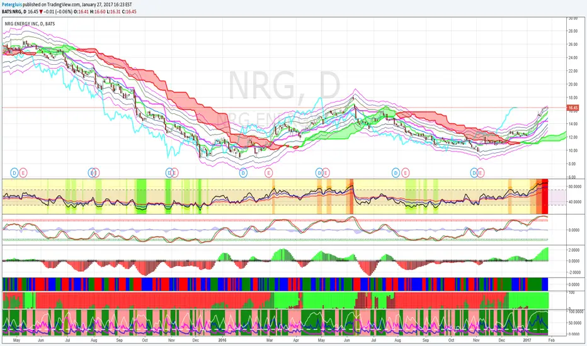
Task: Open the dividend D marker at August 2015
Action: [92, 173]
